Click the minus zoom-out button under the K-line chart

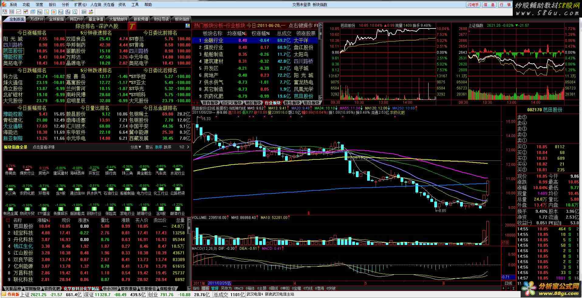pos(508,288)
